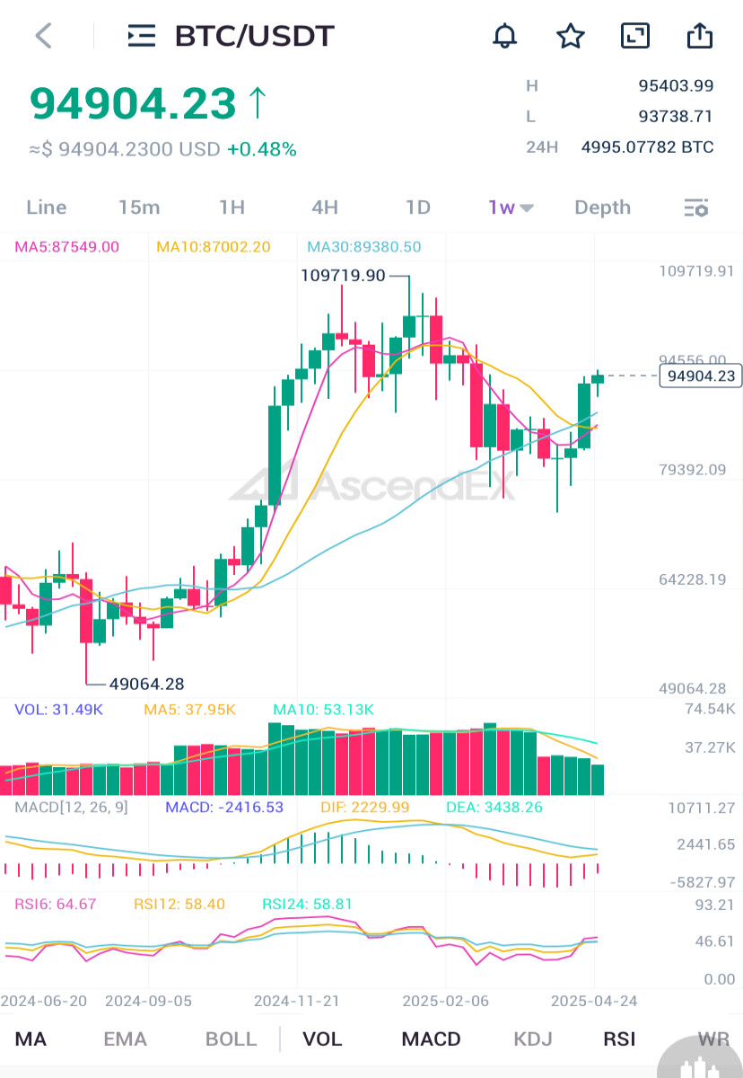
Task: Share chart using share icon
Action: click(x=699, y=35)
